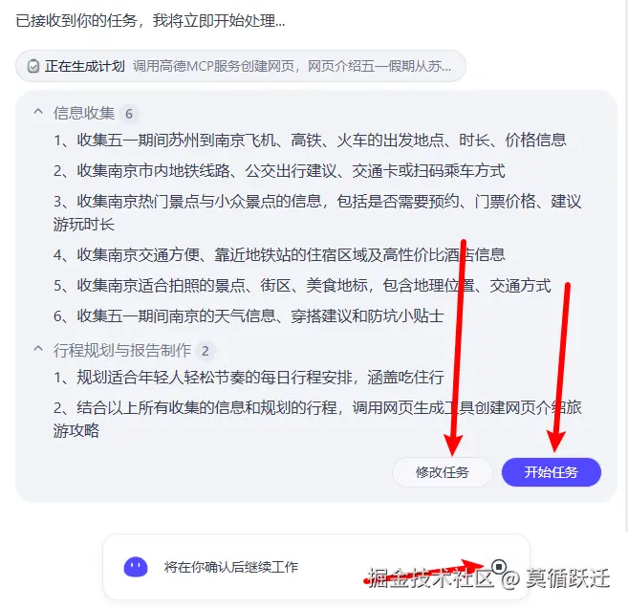
Task: Select step 1 about 苏州到南京飞机、高铁、火车
Action: point(310,141)
